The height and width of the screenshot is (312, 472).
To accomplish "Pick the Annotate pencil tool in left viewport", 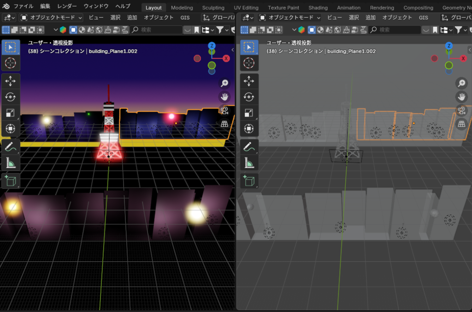I will 10,147.
